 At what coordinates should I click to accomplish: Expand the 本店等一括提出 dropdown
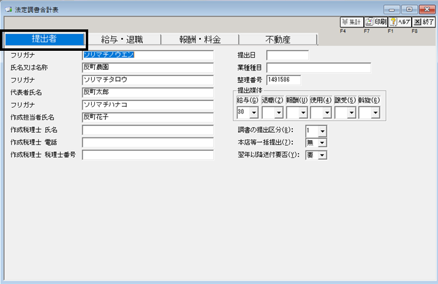tap(322, 143)
